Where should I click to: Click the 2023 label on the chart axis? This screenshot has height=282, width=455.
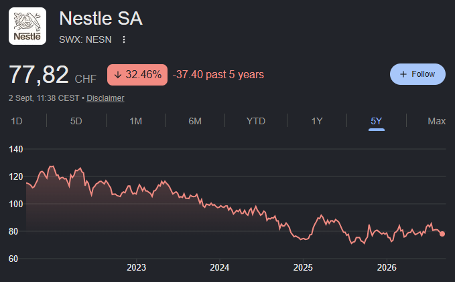tap(136, 267)
